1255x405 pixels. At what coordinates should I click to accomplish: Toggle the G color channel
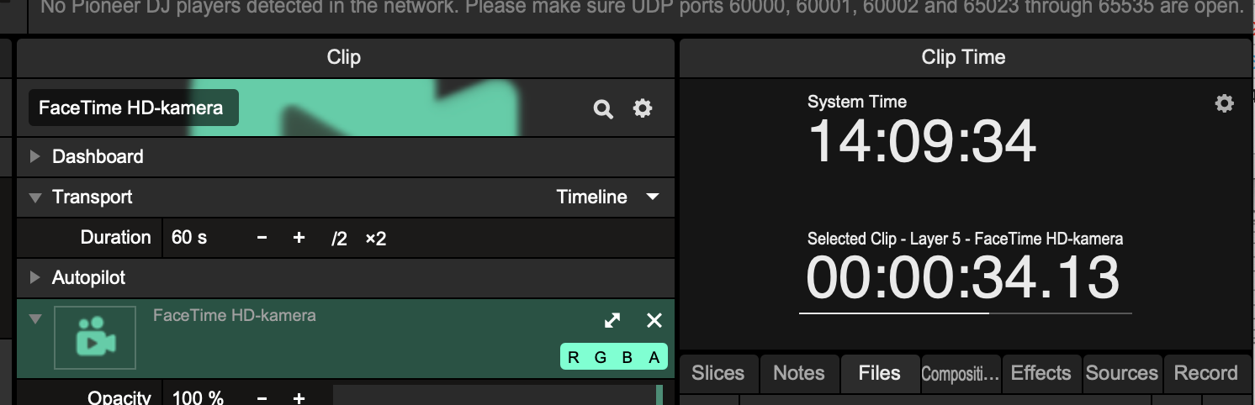click(x=601, y=357)
